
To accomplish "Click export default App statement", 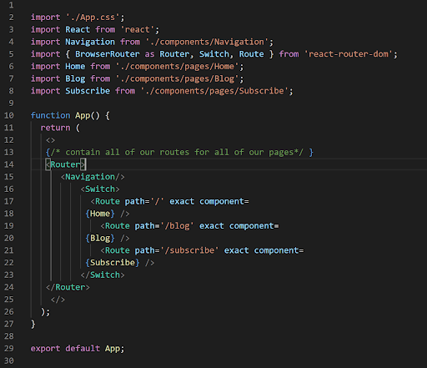I will (78, 349).
